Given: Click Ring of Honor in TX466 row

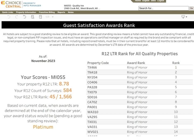Looking at the screenshot, I should pyautogui.click(x=137, y=67).
